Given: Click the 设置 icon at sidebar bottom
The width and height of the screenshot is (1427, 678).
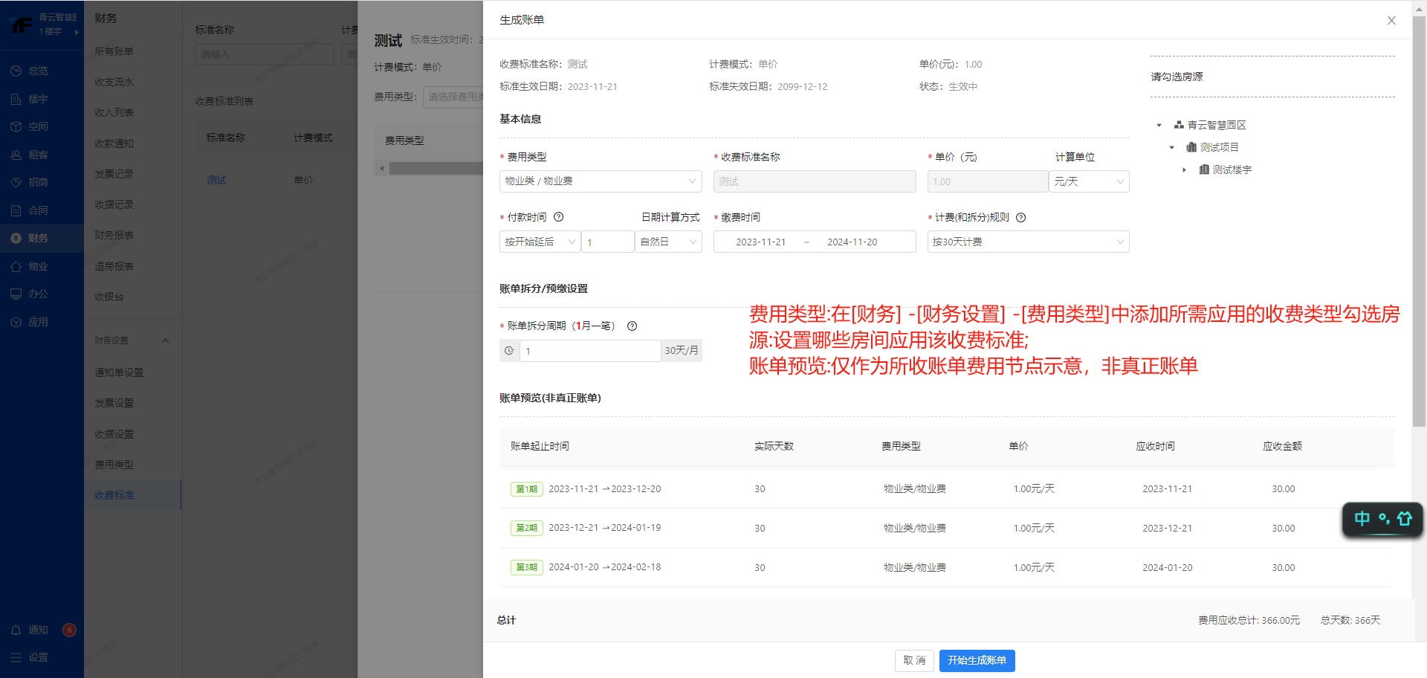Looking at the screenshot, I should point(16,657).
